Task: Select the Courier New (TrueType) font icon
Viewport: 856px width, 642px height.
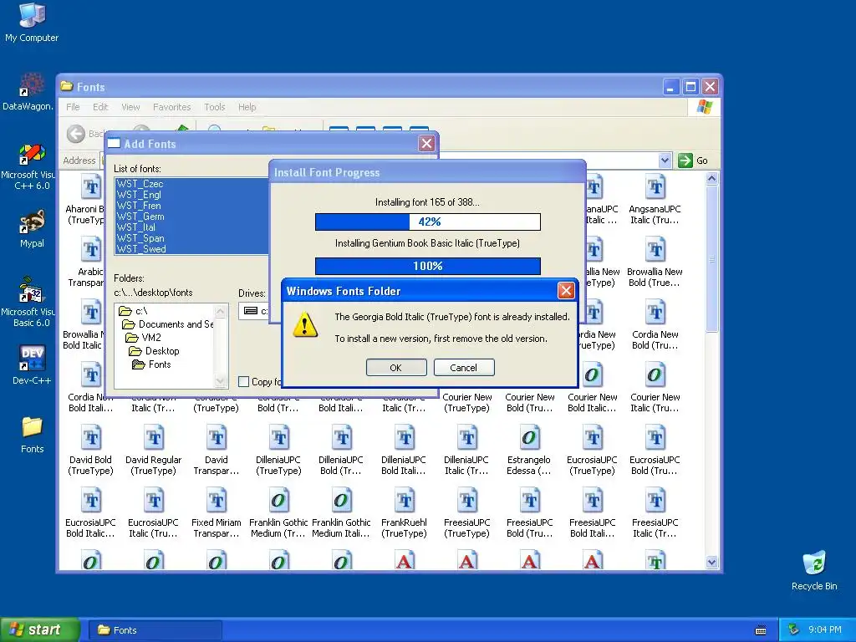Action: [467, 402]
